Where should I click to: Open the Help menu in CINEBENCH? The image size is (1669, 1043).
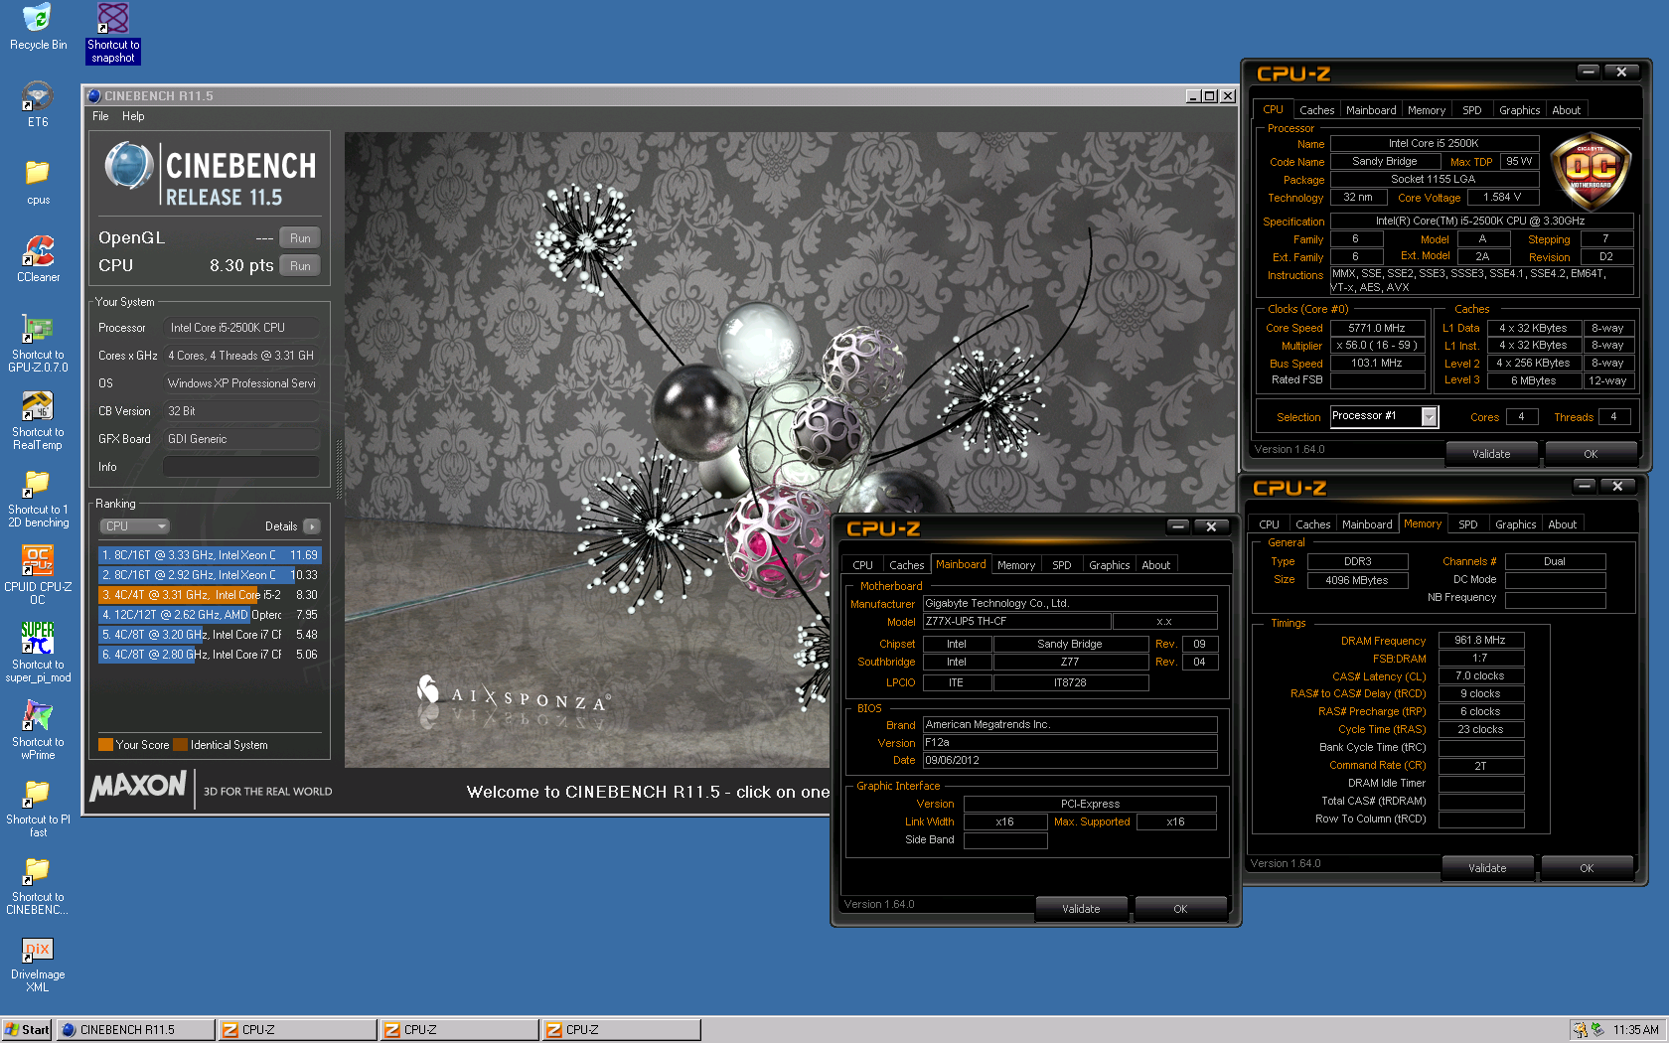point(133,116)
